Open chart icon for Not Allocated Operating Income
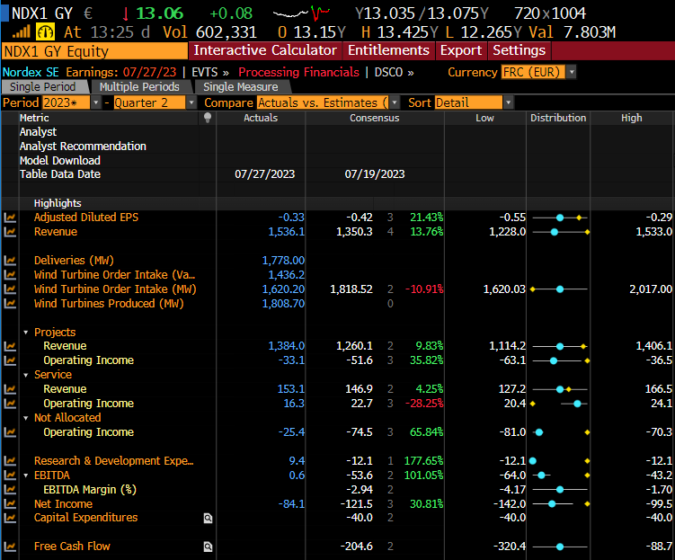This screenshot has width=675, height=560. point(10,432)
